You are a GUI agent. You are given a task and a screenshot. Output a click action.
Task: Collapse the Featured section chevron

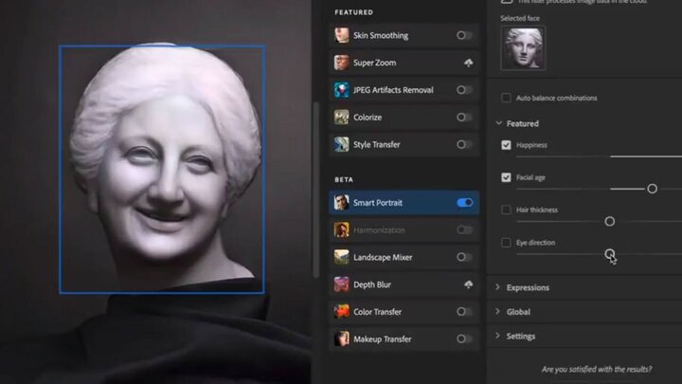(x=498, y=123)
